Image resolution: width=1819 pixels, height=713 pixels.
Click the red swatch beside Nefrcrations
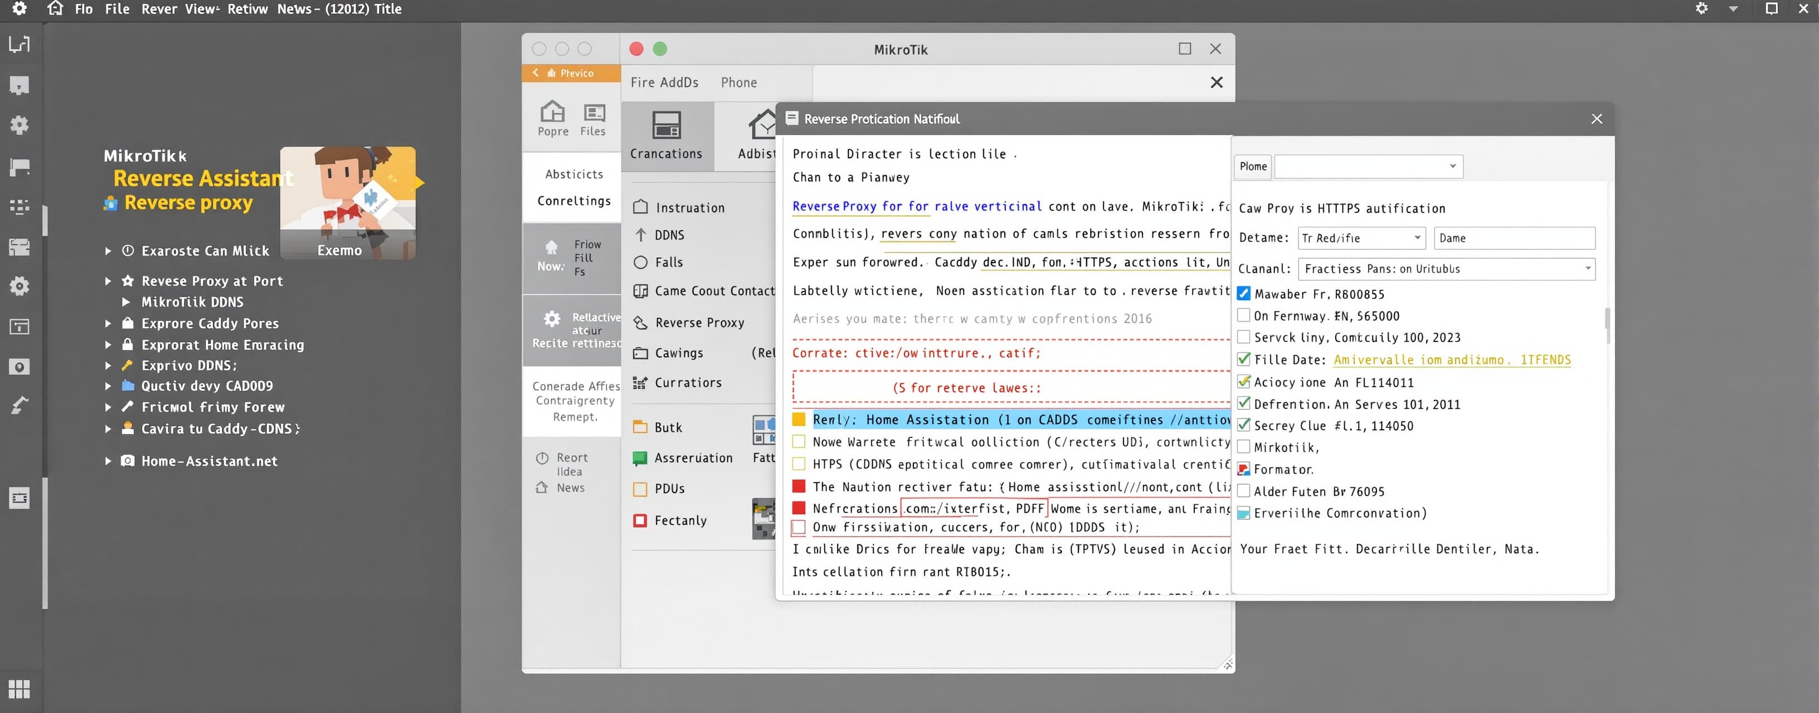[799, 507]
